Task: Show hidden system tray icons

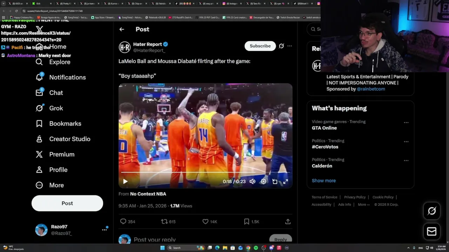Action: click(x=409, y=248)
